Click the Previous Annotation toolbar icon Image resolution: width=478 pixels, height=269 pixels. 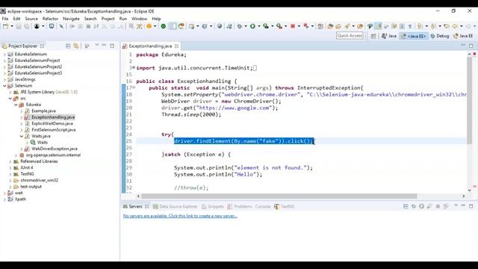433,26
